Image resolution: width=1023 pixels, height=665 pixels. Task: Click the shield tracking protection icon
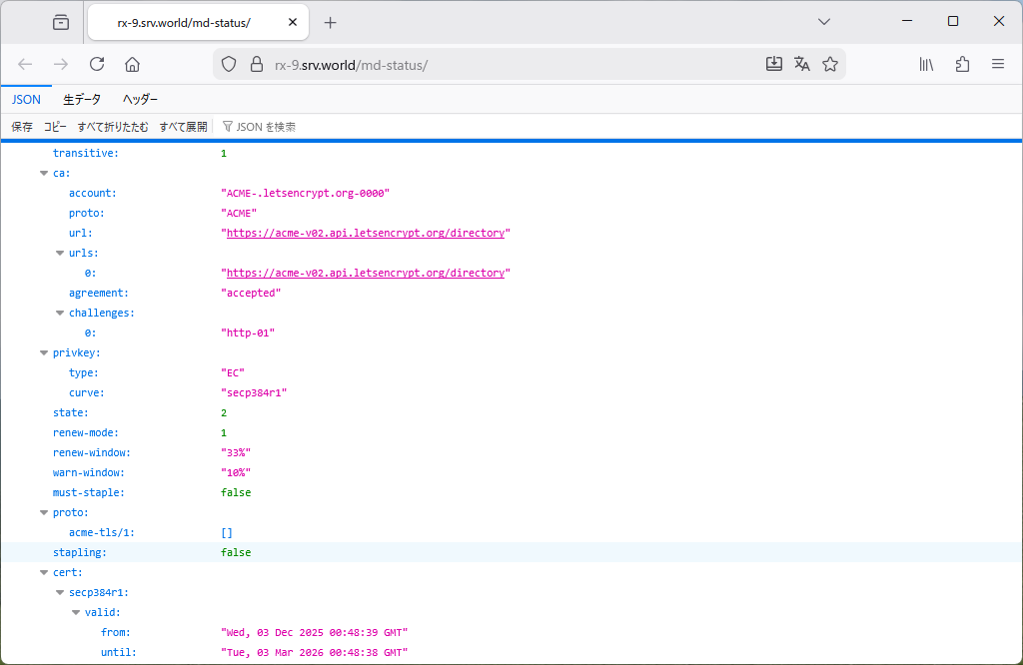(x=229, y=64)
